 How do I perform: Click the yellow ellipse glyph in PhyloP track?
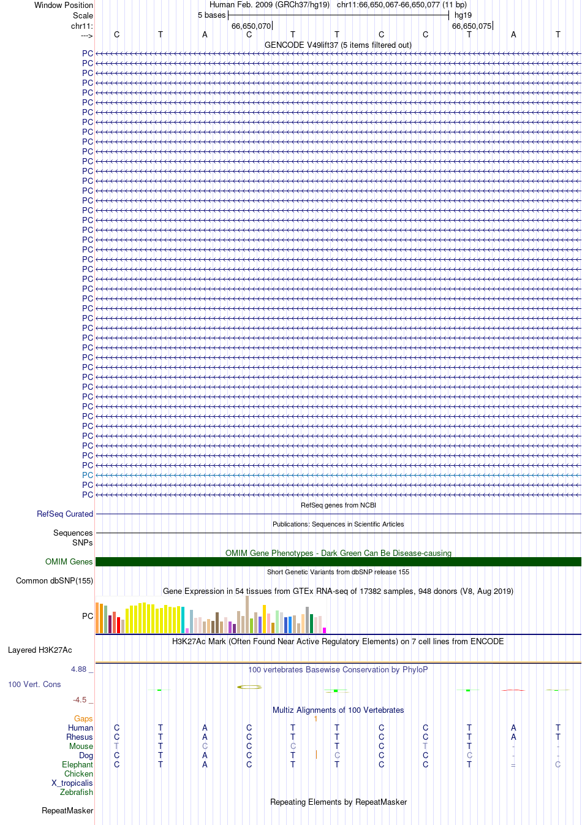click(x=249, y=687)
